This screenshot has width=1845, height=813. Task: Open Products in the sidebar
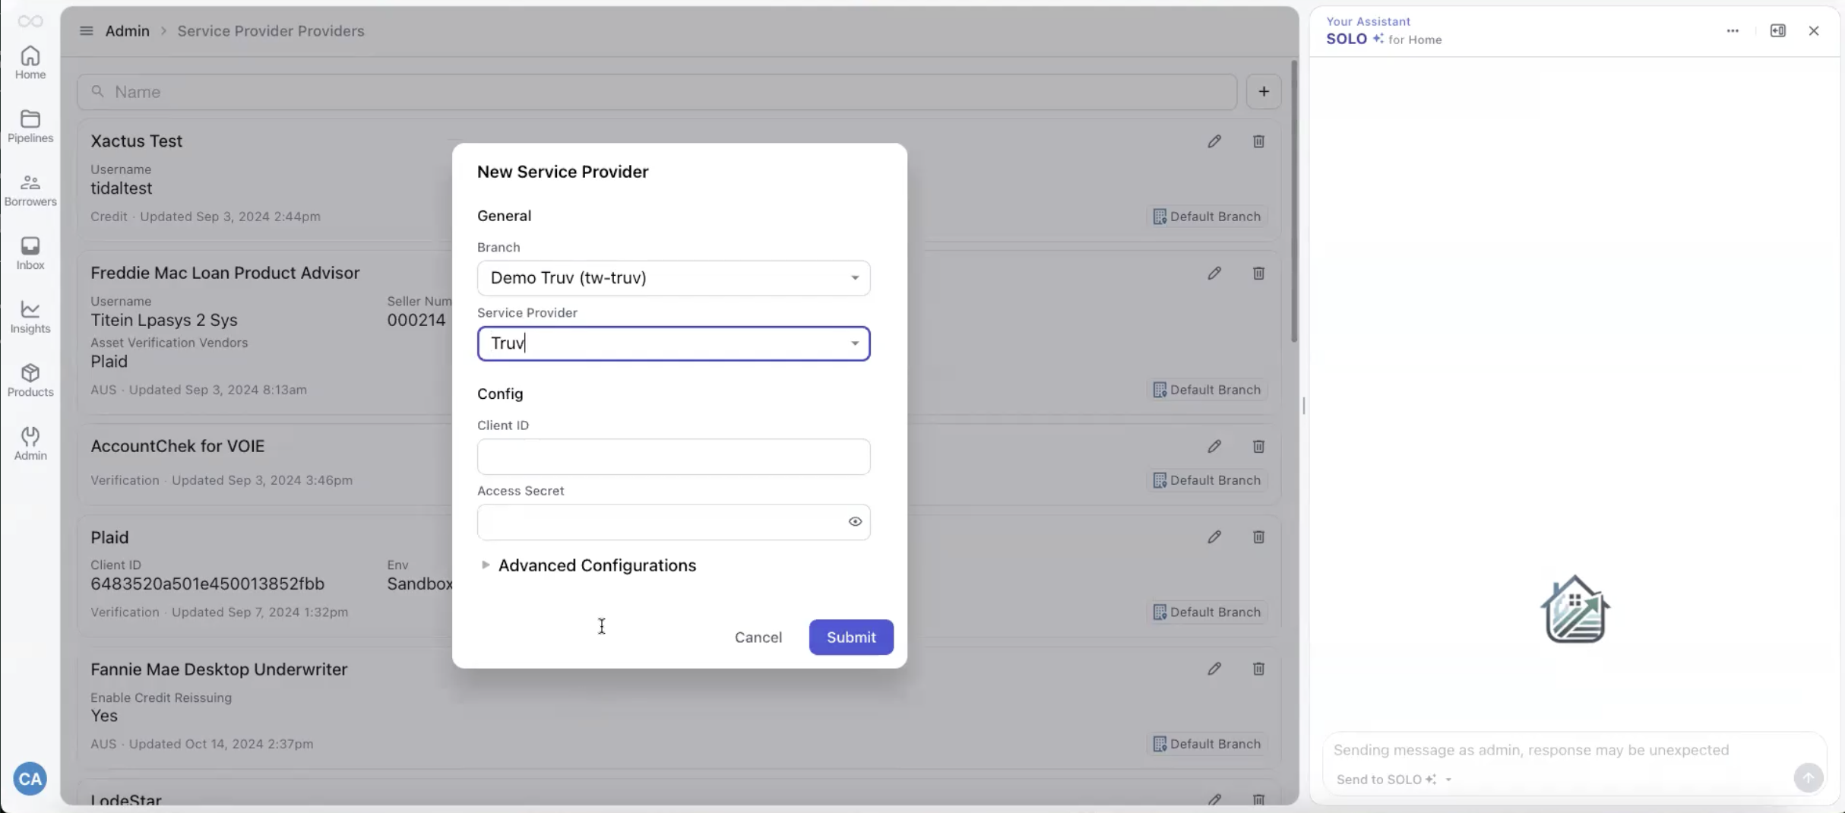[30, 380]
